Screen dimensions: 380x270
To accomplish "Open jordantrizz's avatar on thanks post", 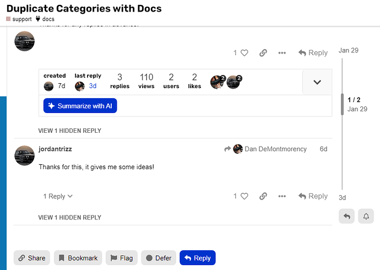I will [x=24, y=155].
